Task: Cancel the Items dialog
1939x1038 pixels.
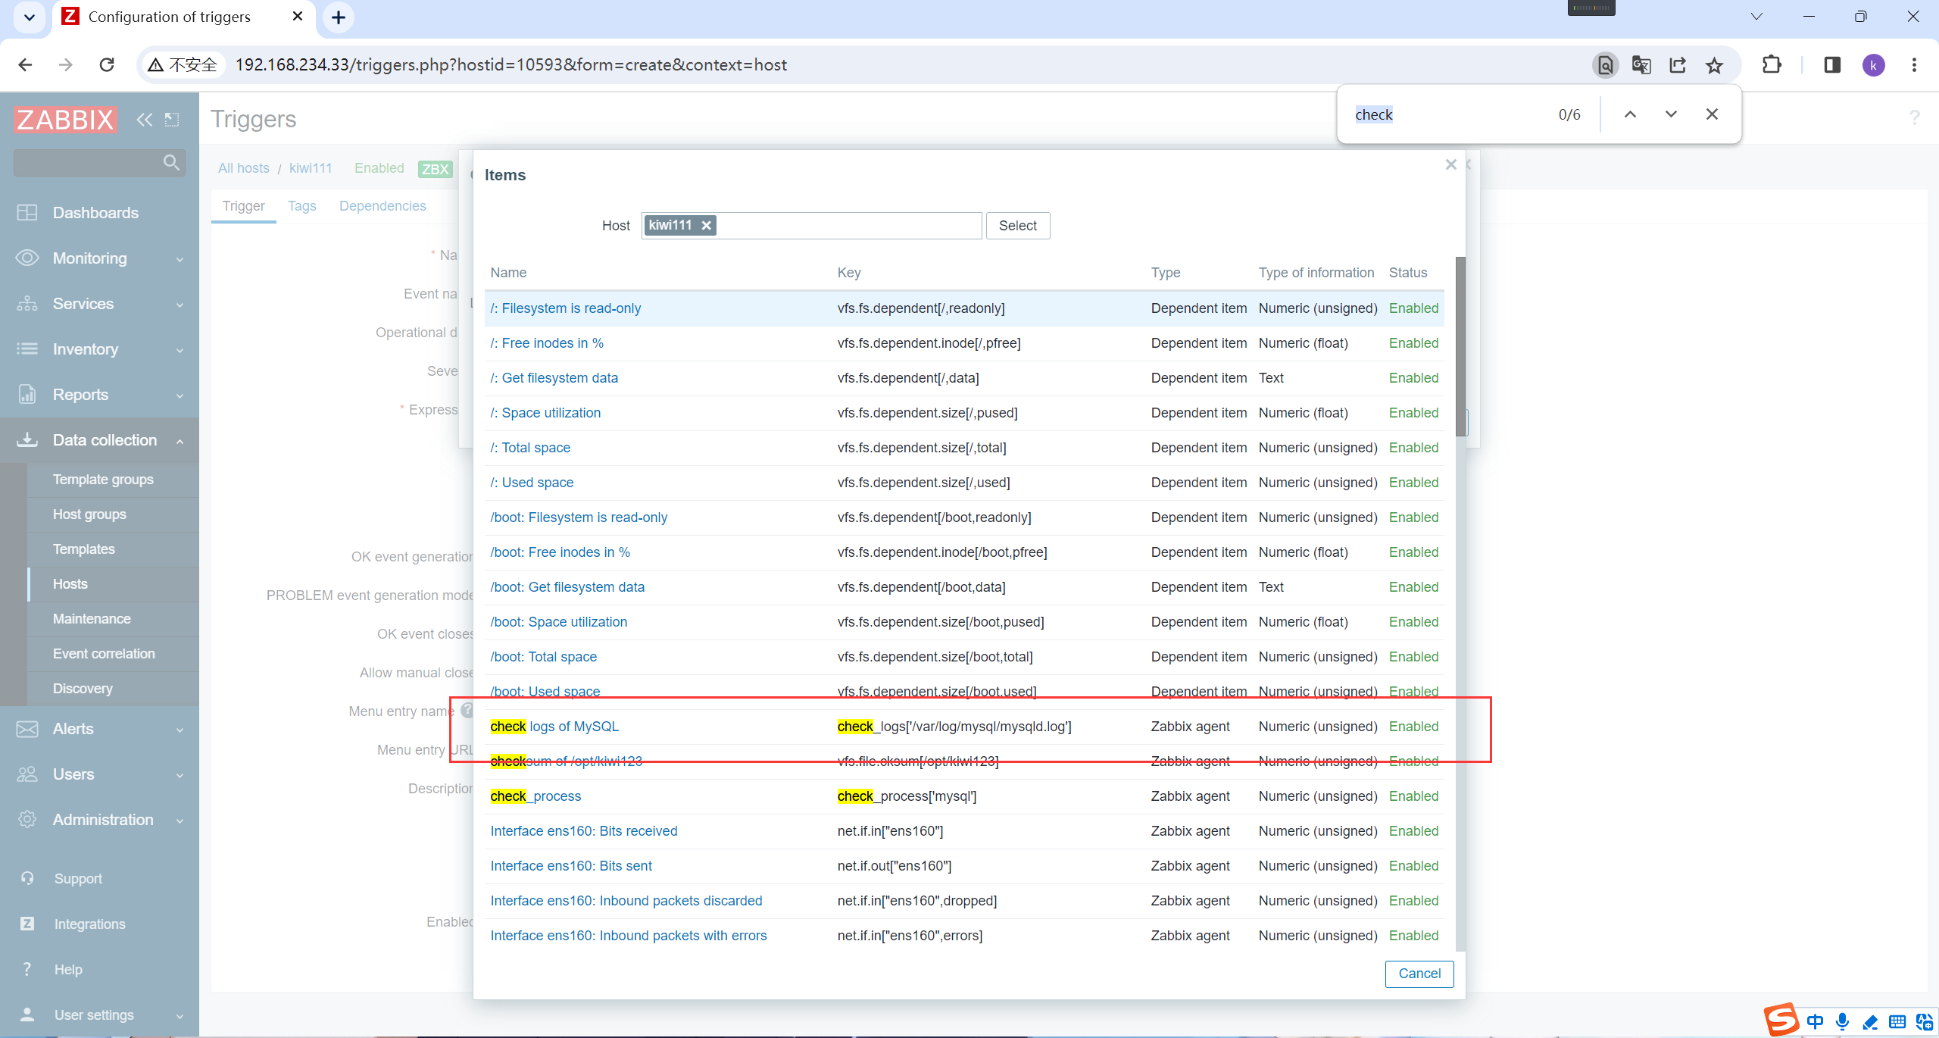Action: tap(1419, 974)
